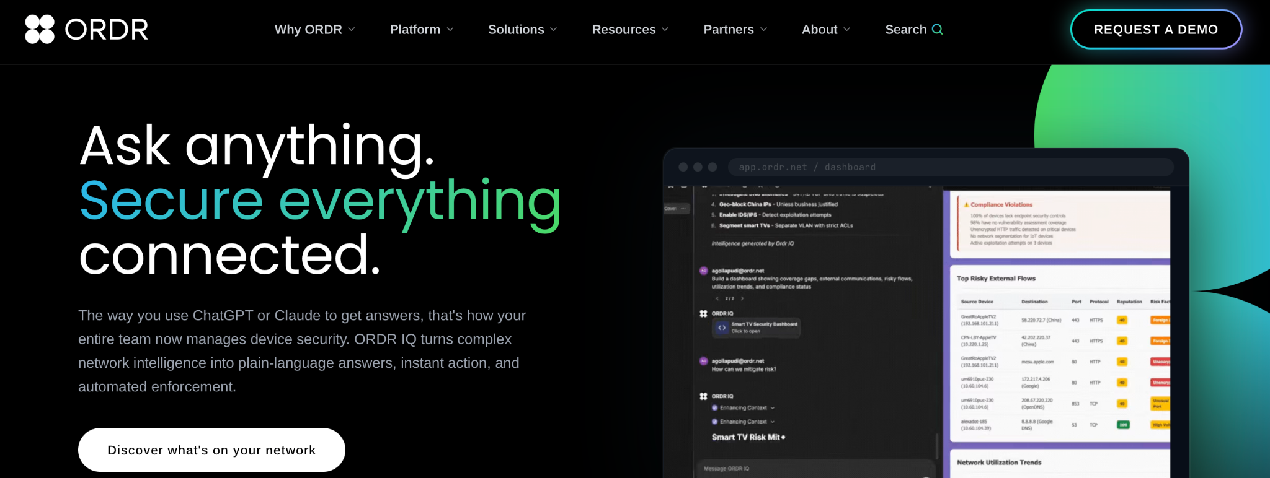This screenshot has width=1270, height=478.
Task: Click the avatar beside the 'Build a dashboard' message
Action: pyautogui.click(x=704, y=271)
